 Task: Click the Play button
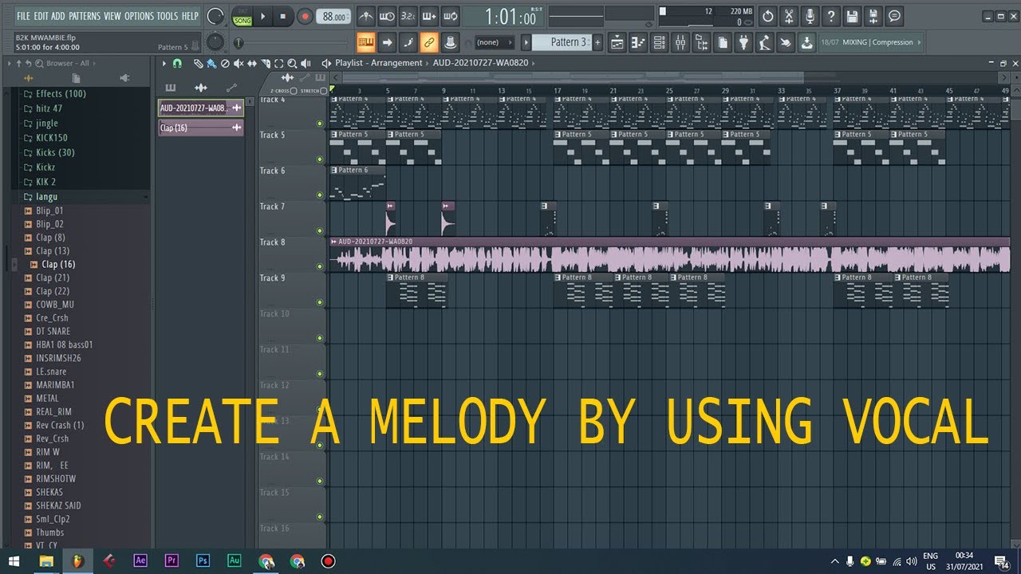[264, 16]
